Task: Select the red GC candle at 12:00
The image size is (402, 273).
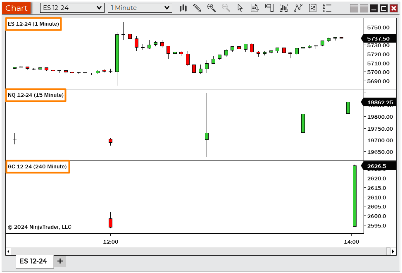Action: [x=110, y=223]
